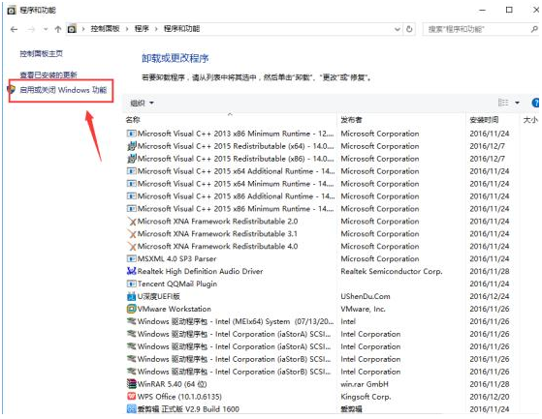
Task: Open recent locations dropdown arrow
Action: pyautogui.click(x=46, y=30)
